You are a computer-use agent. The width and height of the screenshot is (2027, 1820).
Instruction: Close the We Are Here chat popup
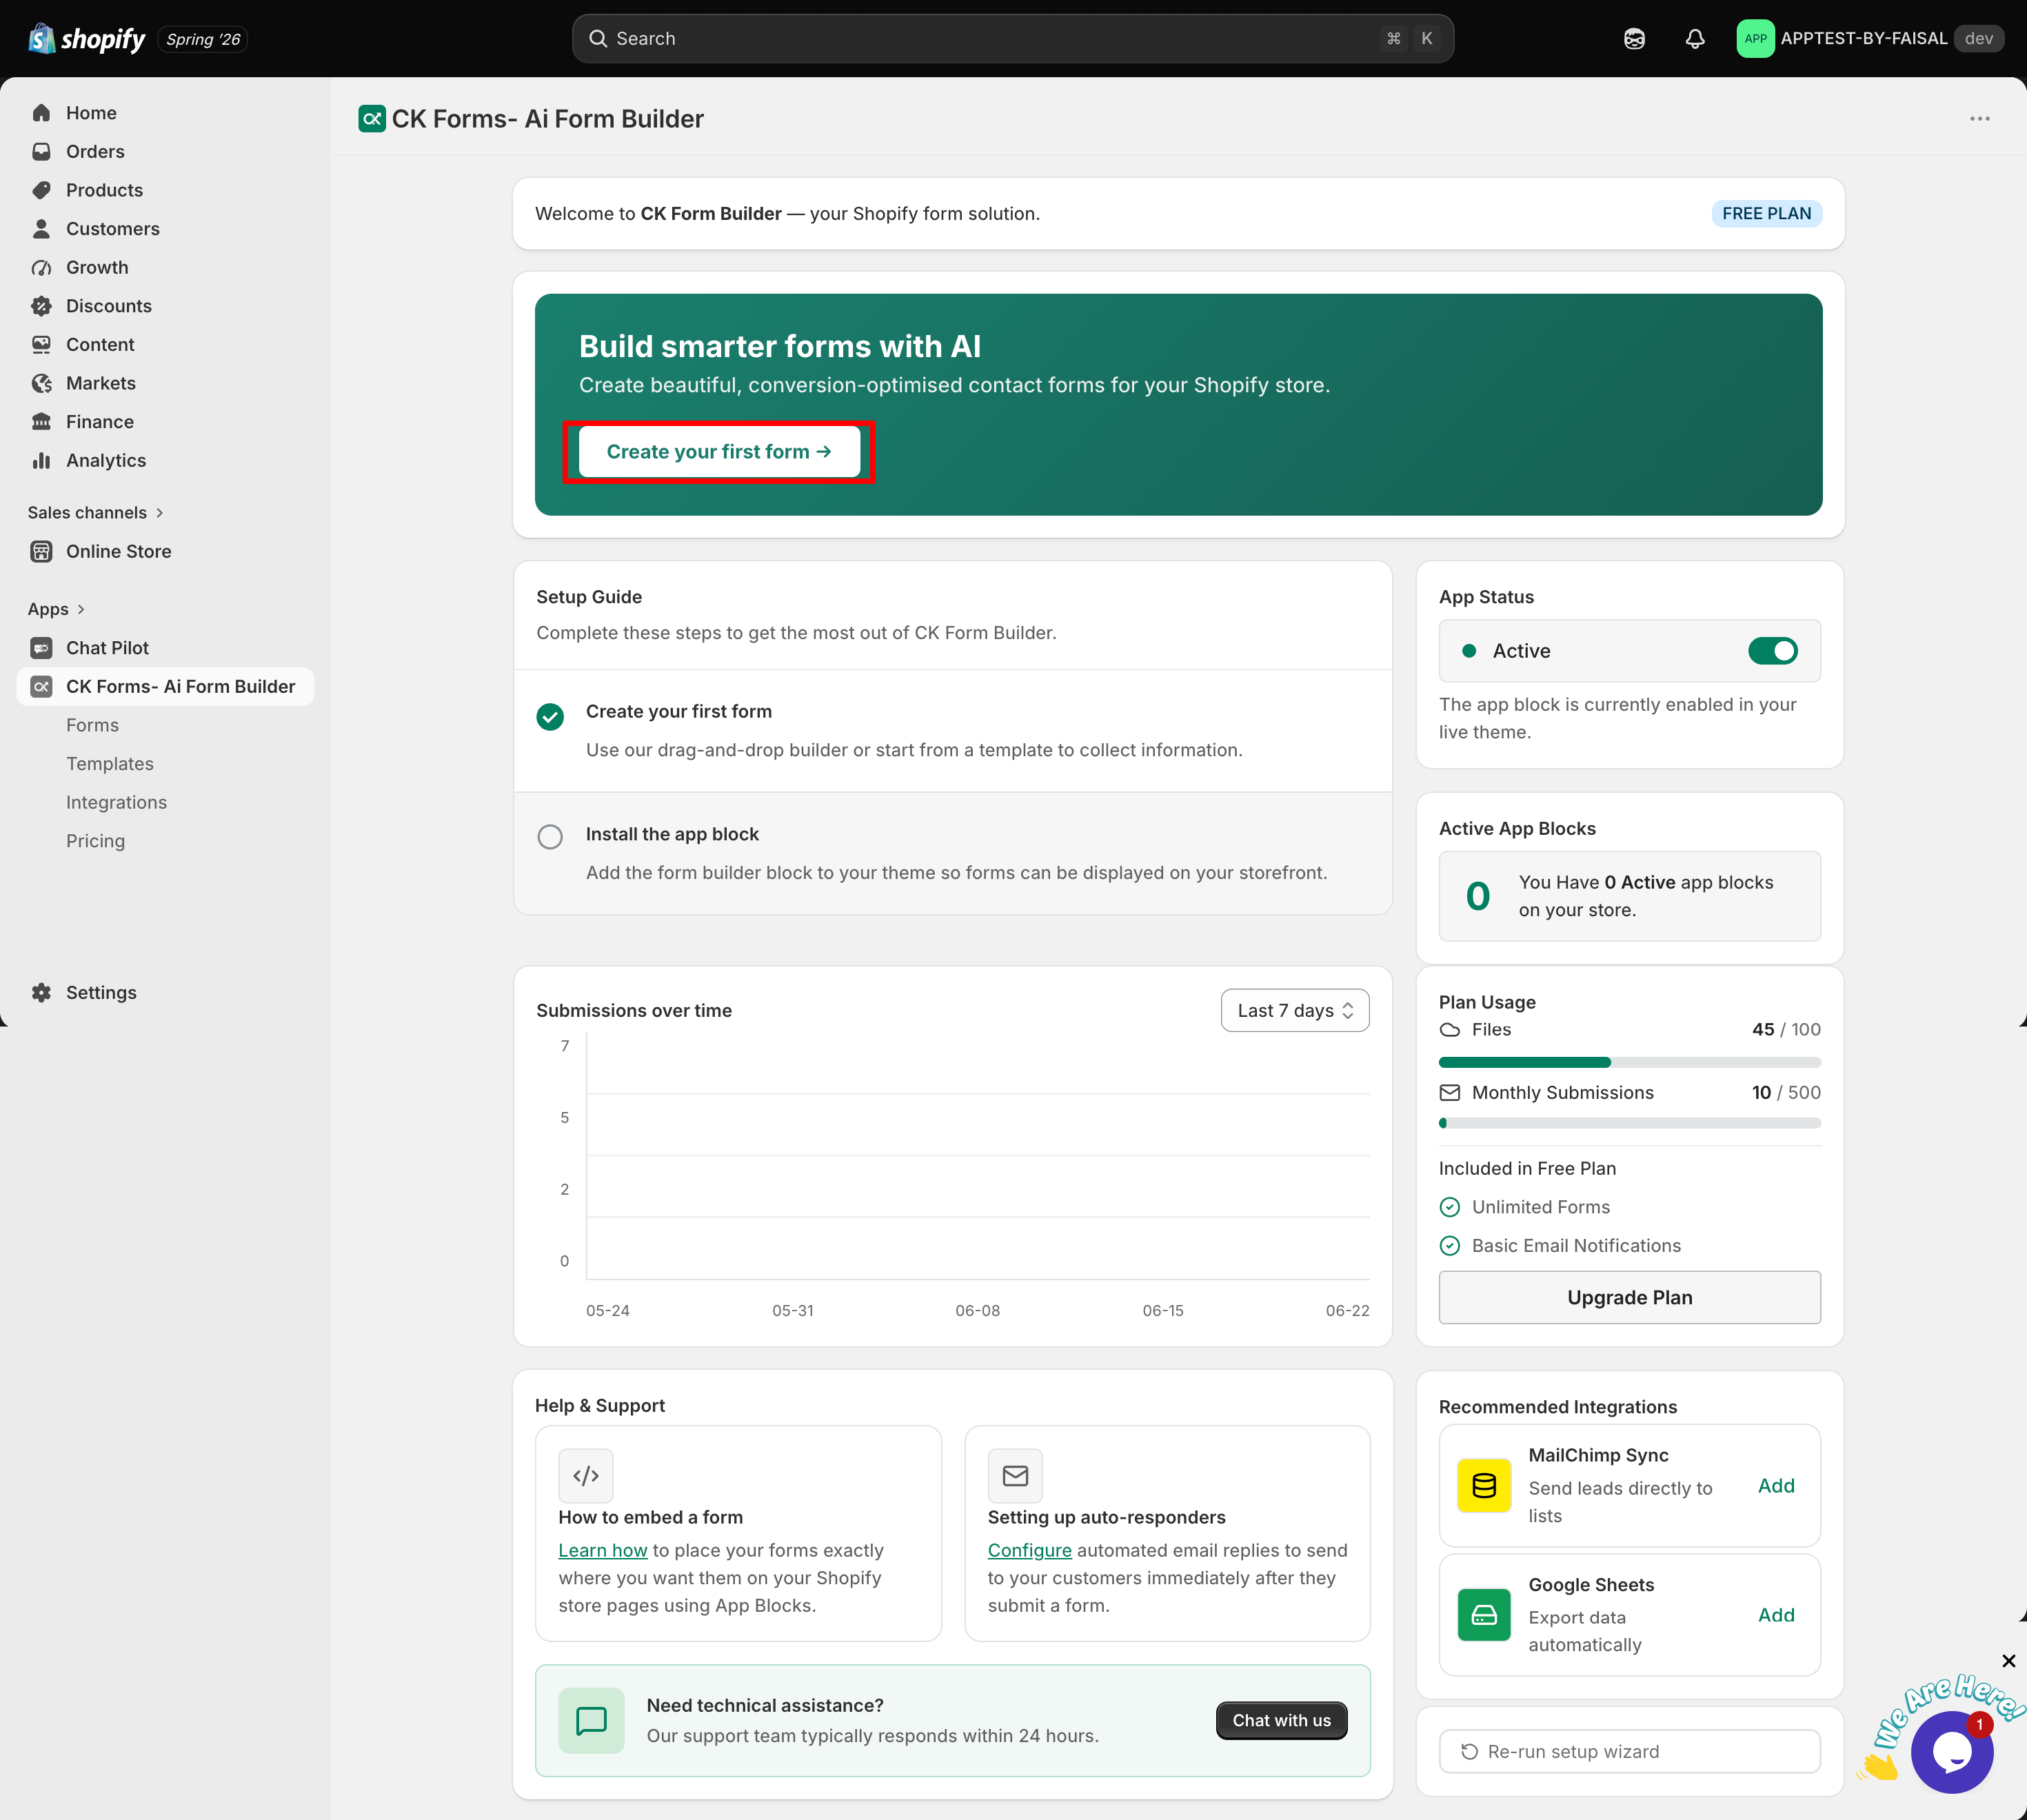(x=2009, y=1662)
